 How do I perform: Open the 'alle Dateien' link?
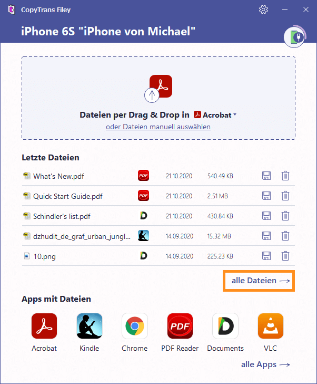point(261,281)
